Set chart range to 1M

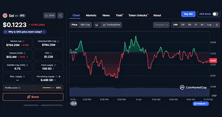tap(190, 25)
